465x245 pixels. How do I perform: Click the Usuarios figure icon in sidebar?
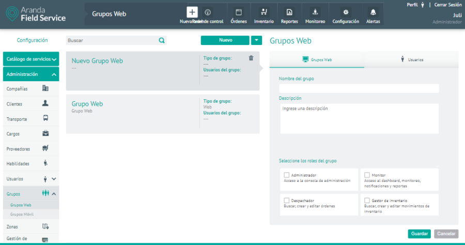click(45, 179)
